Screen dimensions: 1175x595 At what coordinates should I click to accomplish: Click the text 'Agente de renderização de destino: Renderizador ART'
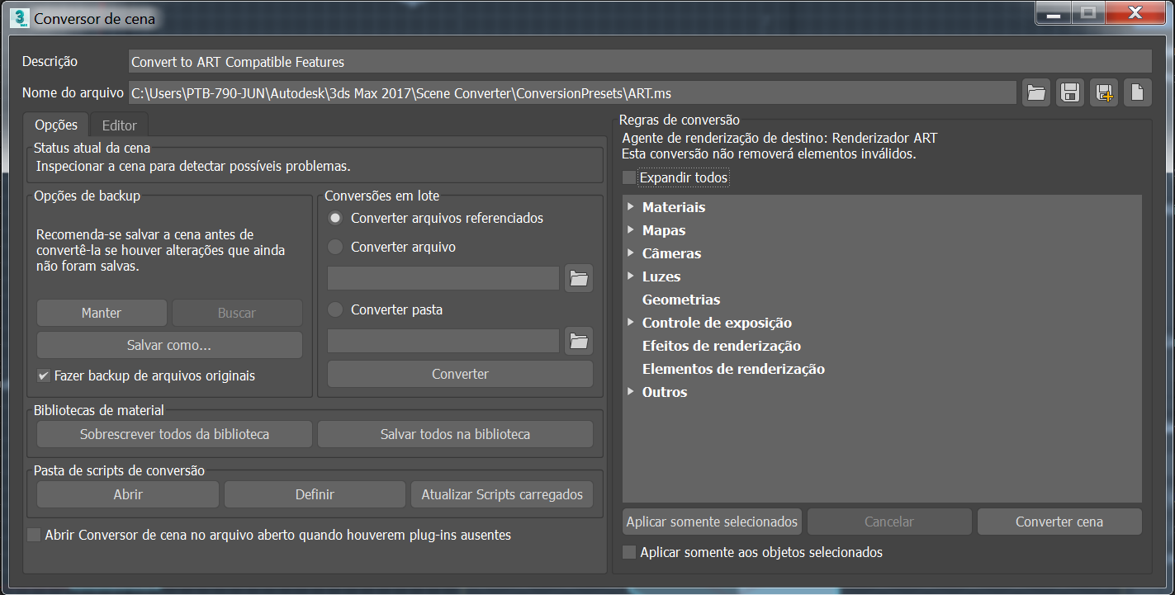click(x=779, y=138)
